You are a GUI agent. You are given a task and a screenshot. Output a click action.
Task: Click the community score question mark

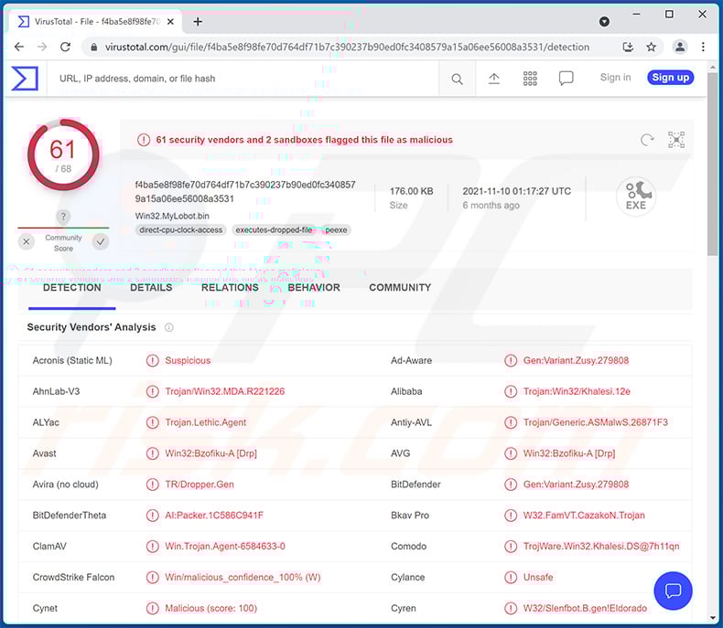click(x=63, y=217)
